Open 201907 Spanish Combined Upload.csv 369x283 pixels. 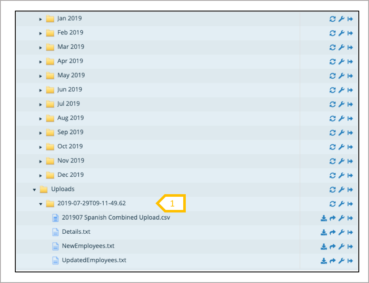(116, 218)
